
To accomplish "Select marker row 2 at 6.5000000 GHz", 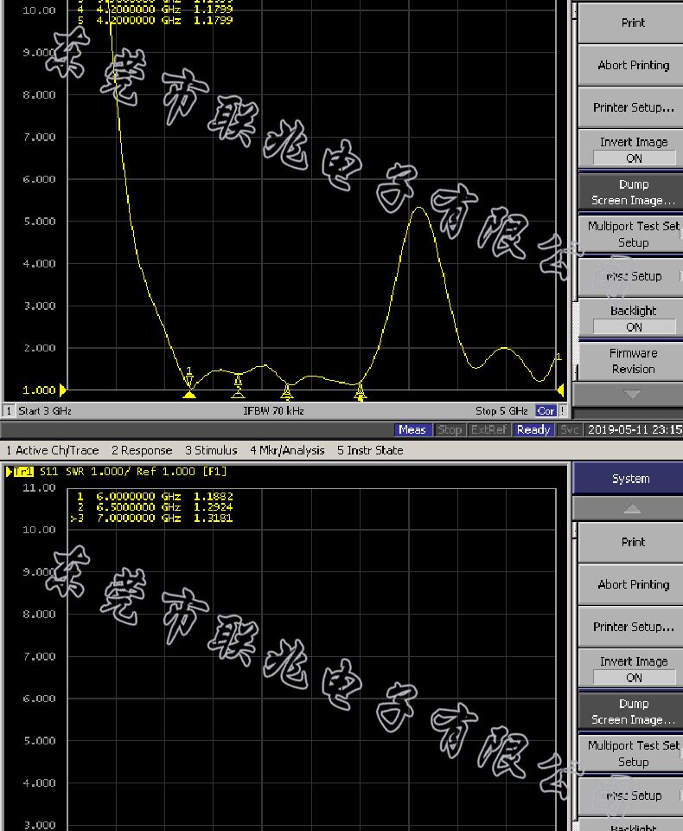I will tap(154, 507).
